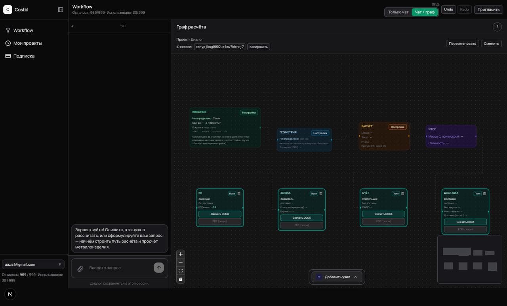Click PDF (скоро) on the ДОСТАВКА node

coord(465,229)
